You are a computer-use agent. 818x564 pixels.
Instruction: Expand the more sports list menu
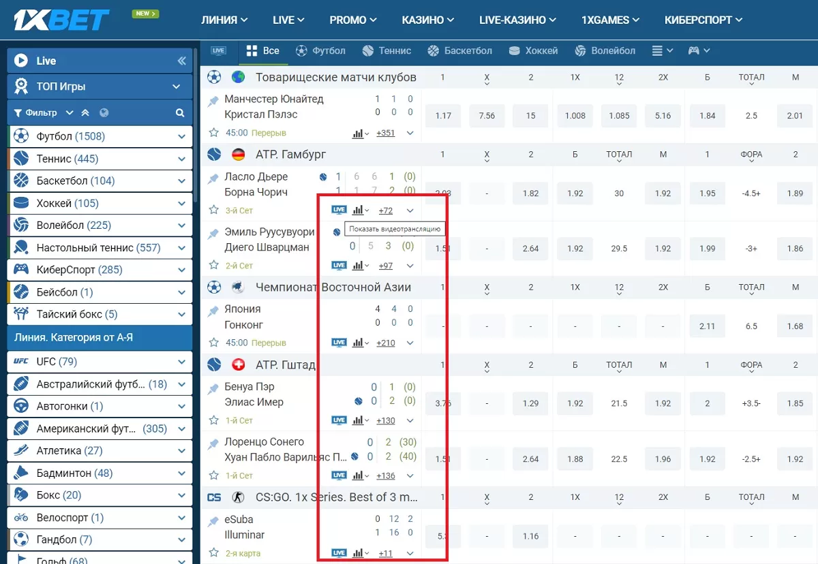662,50
